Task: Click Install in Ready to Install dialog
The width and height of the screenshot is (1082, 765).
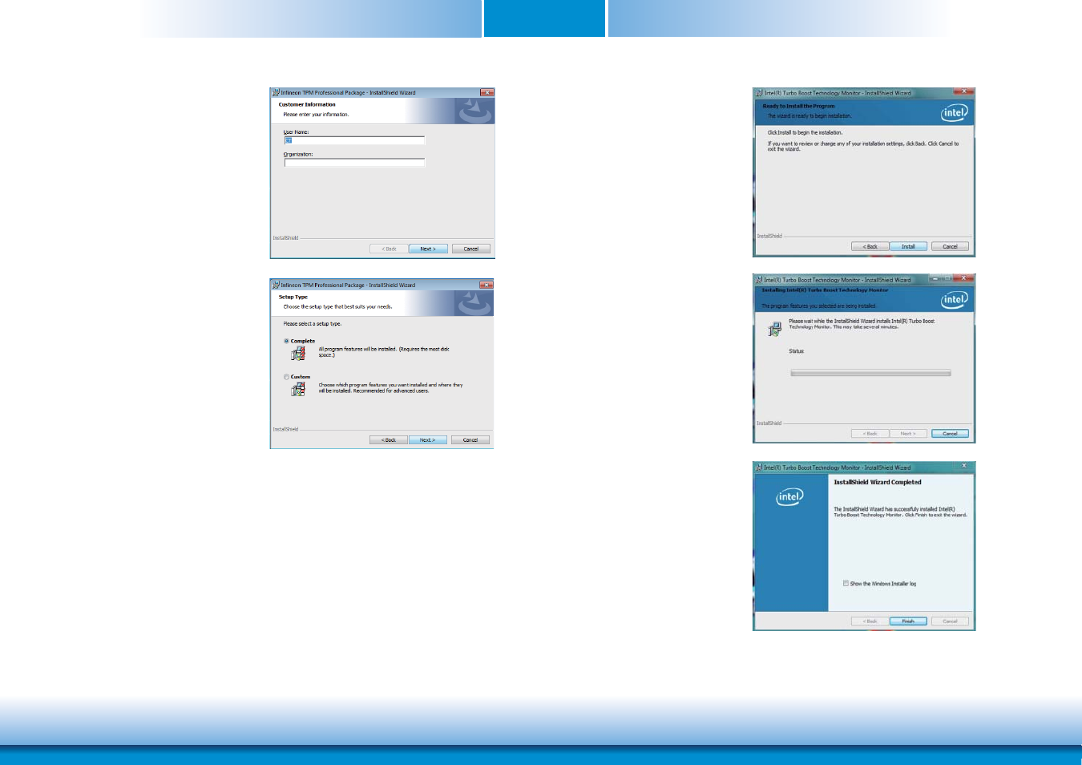Action: coord(908,246)
